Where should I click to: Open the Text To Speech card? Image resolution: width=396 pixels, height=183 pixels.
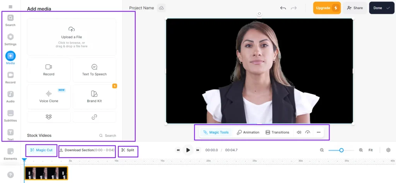pyautogui.click(x=94, y=70)
